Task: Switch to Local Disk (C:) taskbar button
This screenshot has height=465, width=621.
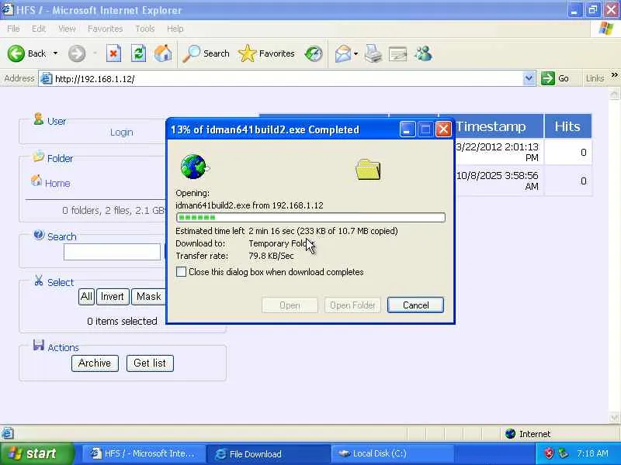Action: pos(392,453)
